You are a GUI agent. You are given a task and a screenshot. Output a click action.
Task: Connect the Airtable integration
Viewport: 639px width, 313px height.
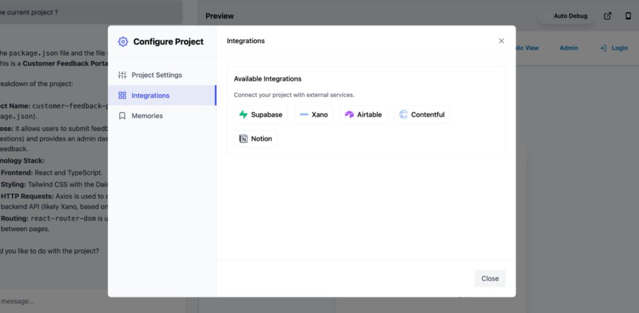point(363,114)
